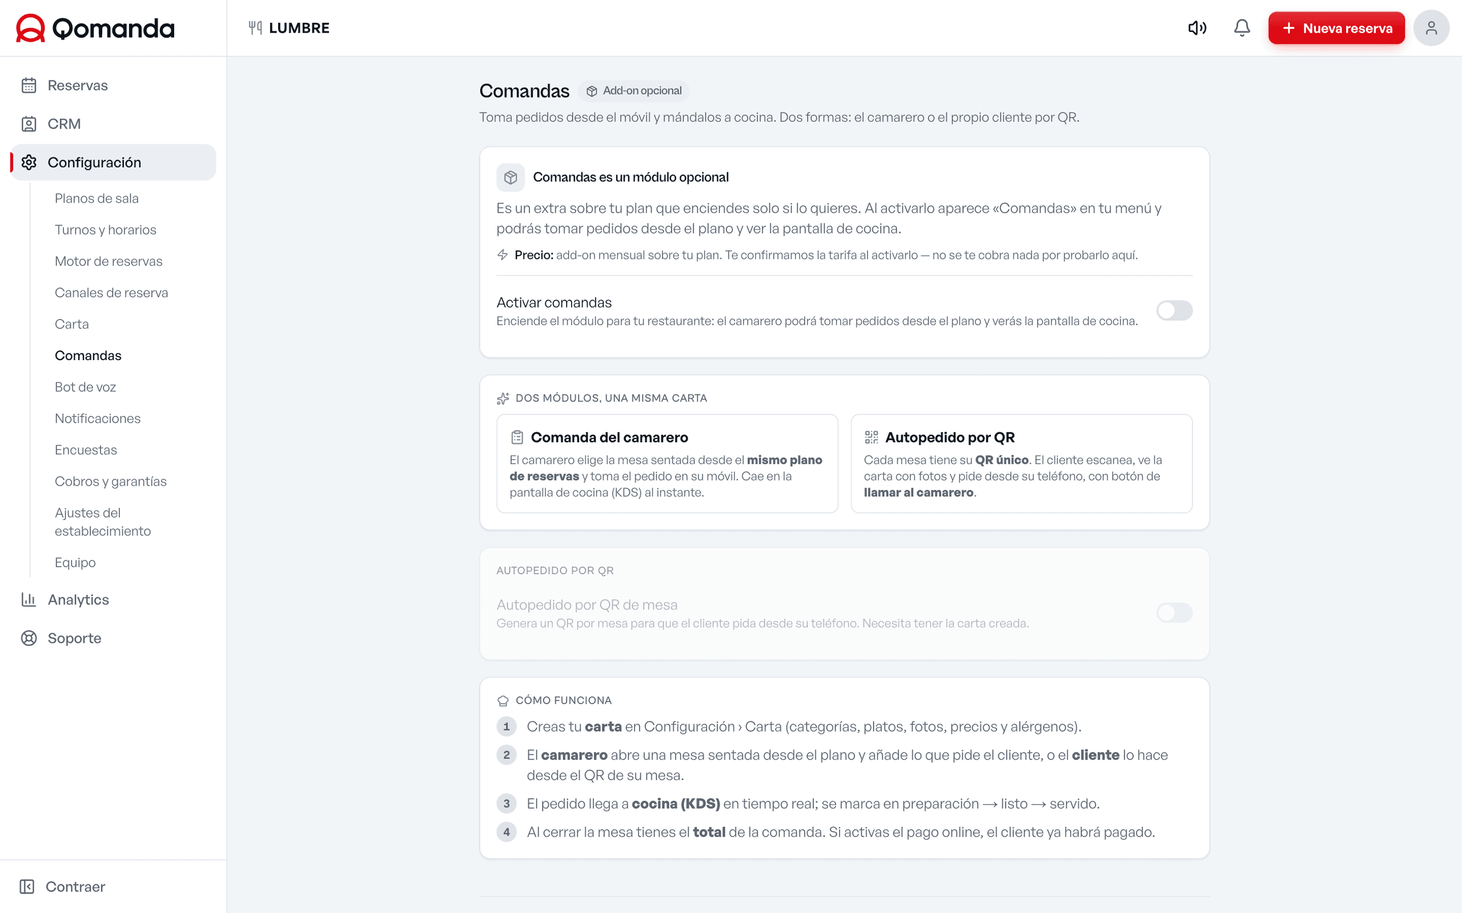The width and height of the screenshot is (1462, 913).
Task: Click the clipboard icon in Comanda del camarero
Action: [517, 437]
